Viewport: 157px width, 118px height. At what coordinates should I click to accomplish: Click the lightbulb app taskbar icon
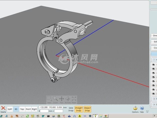tap(95, 116)
